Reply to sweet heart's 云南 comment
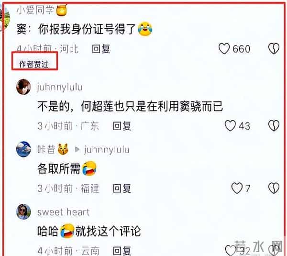Viewport: 287px width, 256px height. tap(122, 251)
